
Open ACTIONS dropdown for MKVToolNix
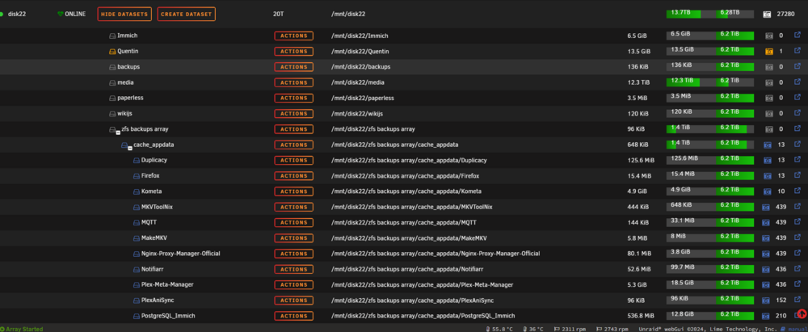pyautogui.click(x=294, y=207)
